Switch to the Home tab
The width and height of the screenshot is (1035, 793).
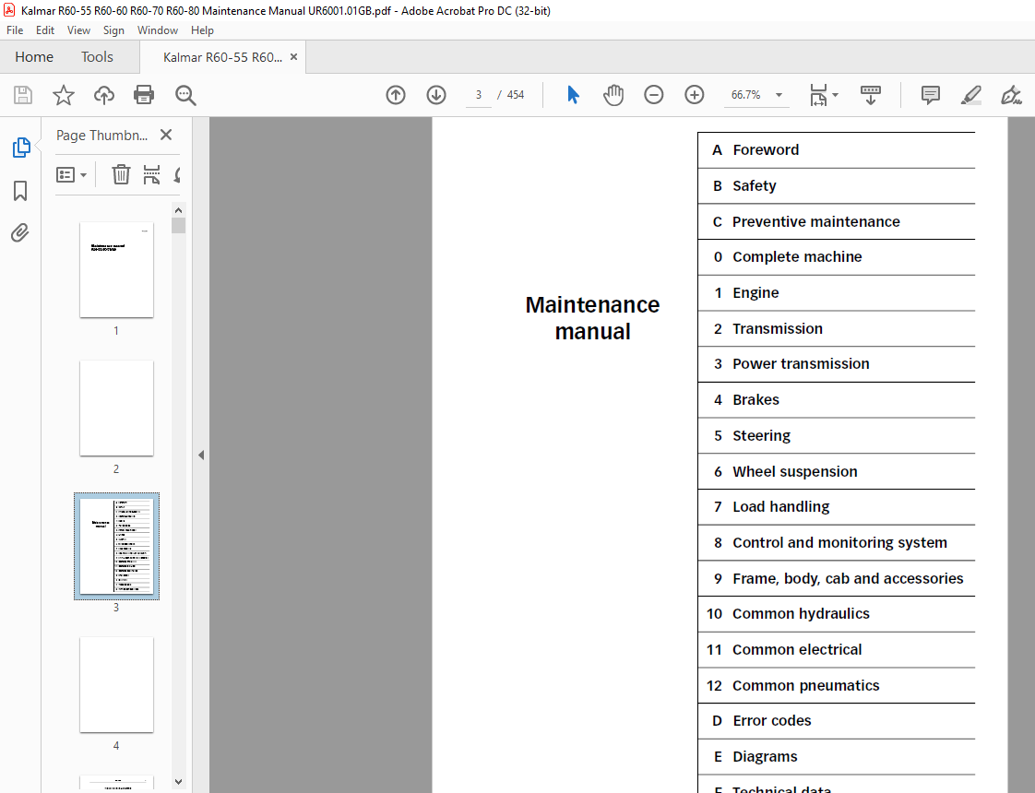(x=34, y=57)
